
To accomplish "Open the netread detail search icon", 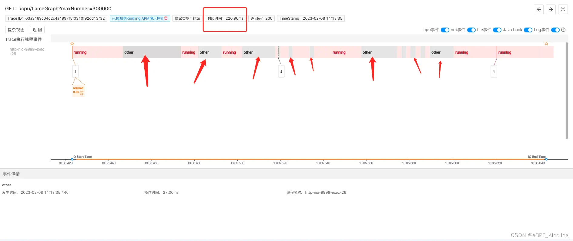I will 82,93.
